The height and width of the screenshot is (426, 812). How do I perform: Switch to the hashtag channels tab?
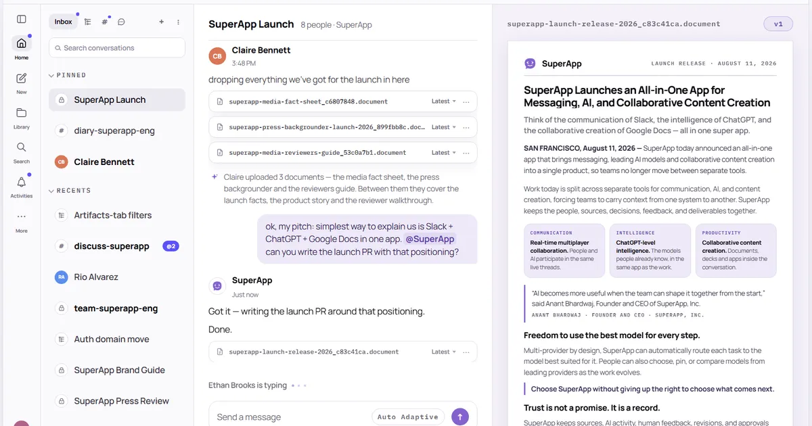[x=104, y=22]
